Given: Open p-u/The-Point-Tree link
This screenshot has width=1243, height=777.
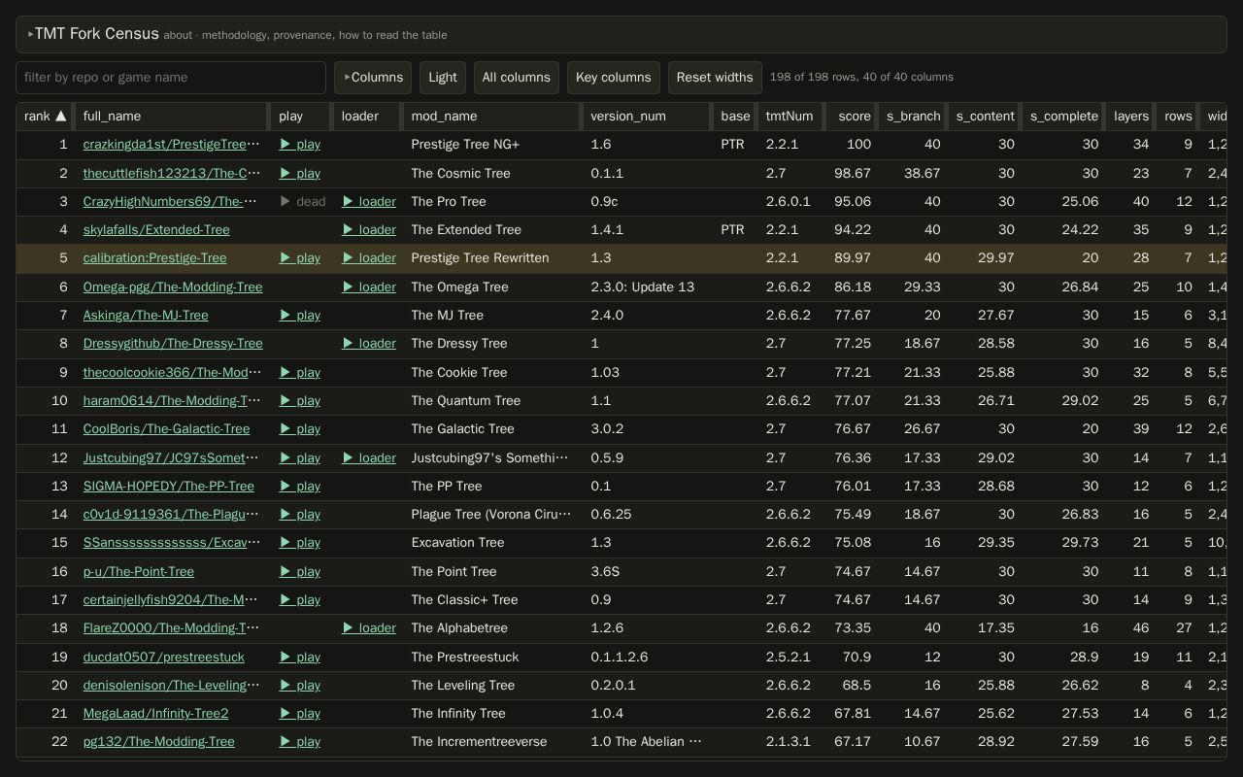Looking at the screenshot, I should tap(139, 571).
